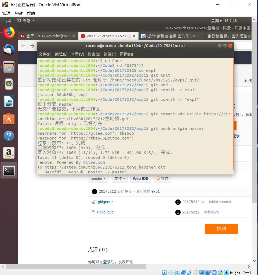The image size is (258, 275).
Task: Open 搜索(S) menu in the terminal
Action: (x=94, y=54)
